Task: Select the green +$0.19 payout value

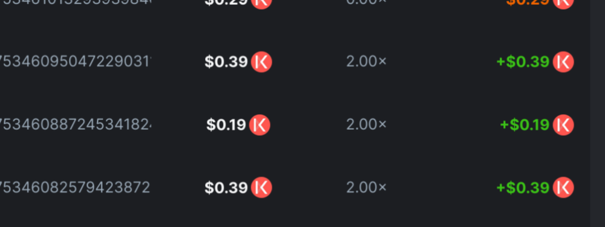Action: coord(525,124)
